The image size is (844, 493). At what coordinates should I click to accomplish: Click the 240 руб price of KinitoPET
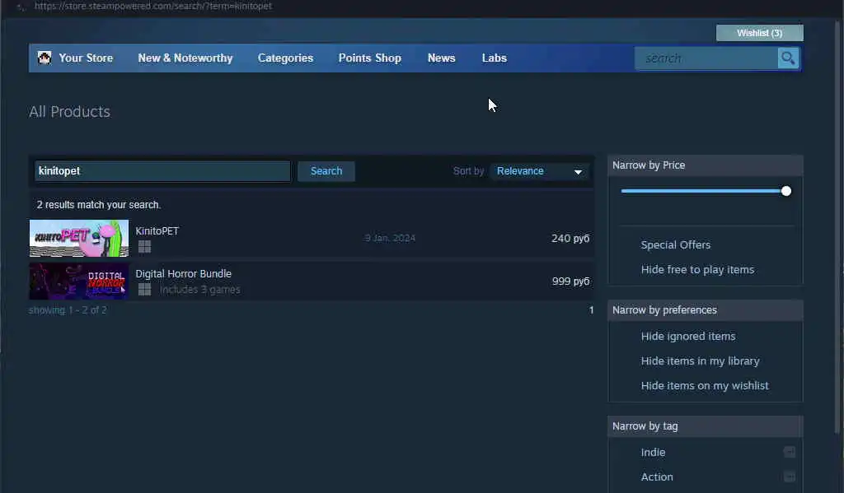click(570, 238)
